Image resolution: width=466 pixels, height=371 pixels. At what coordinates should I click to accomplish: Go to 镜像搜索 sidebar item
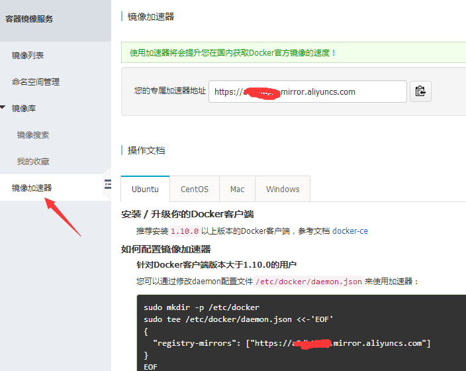(33, 134)
